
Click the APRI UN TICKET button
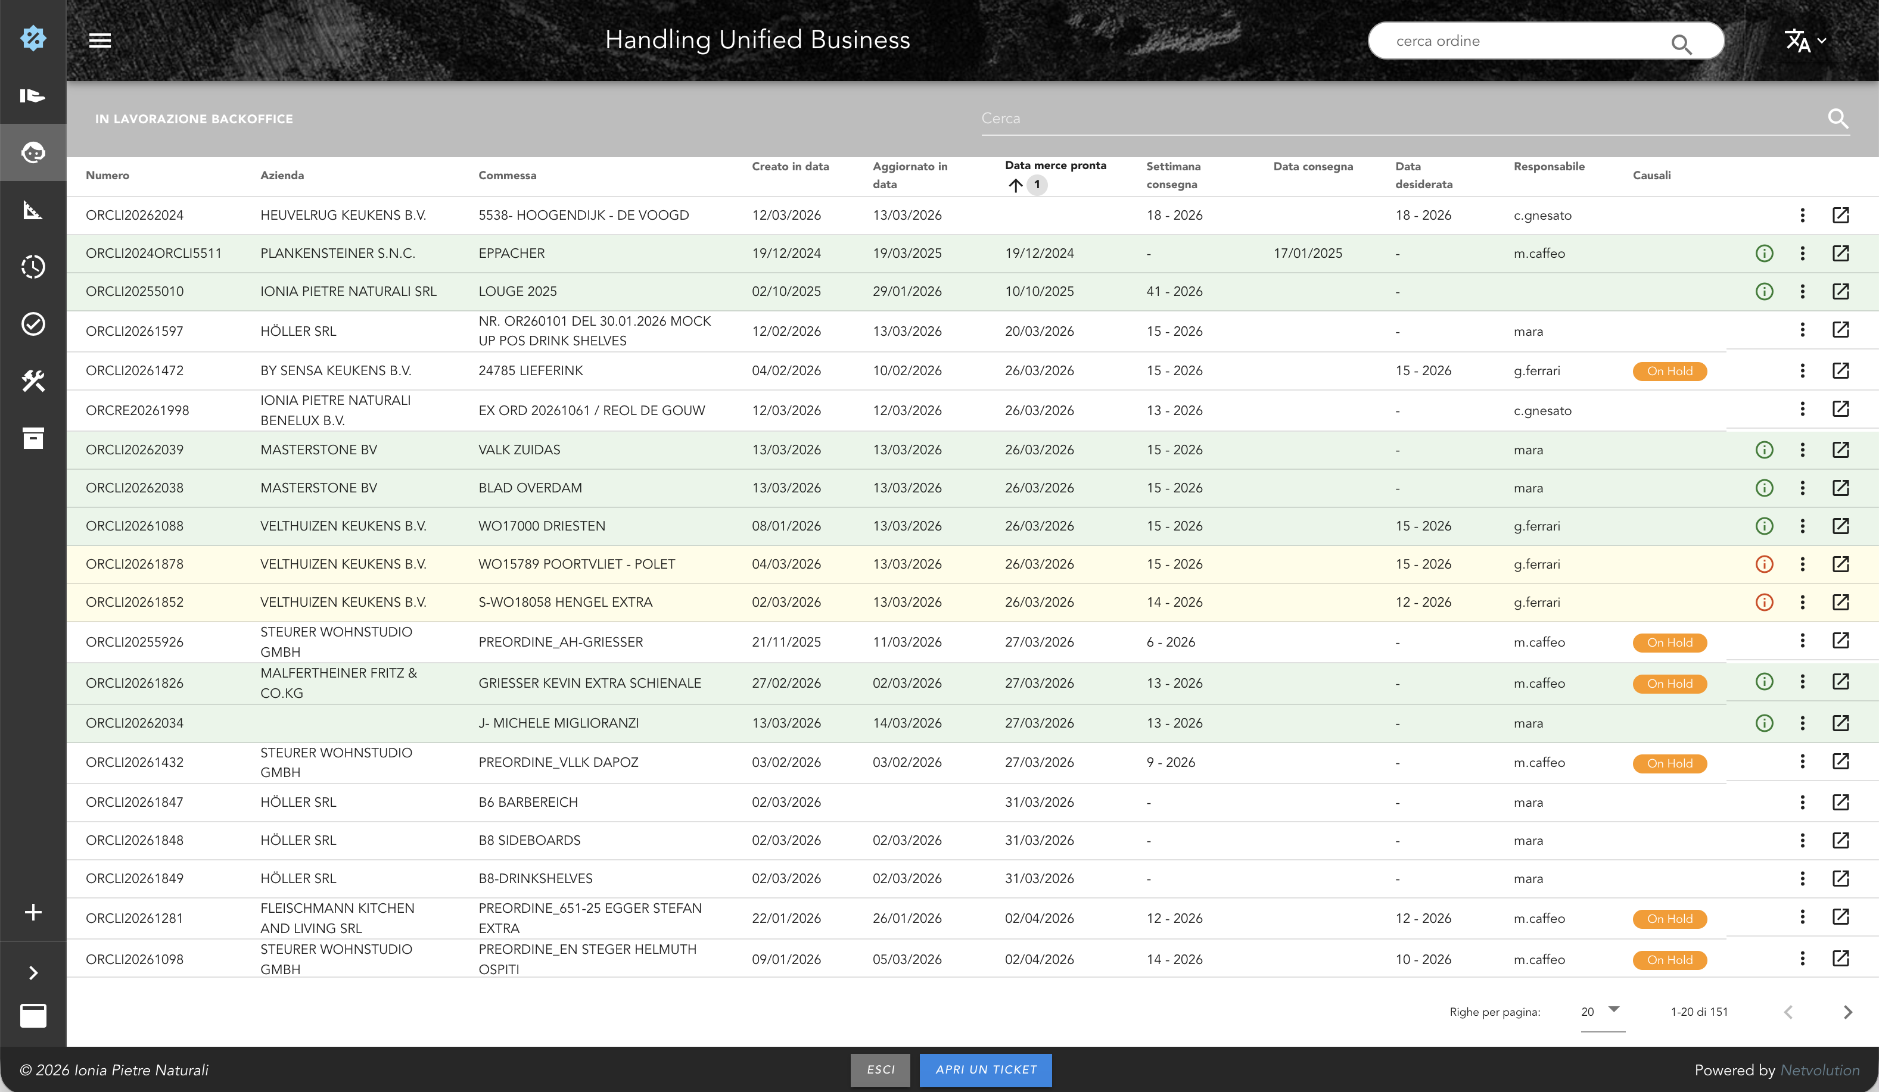986,1069
